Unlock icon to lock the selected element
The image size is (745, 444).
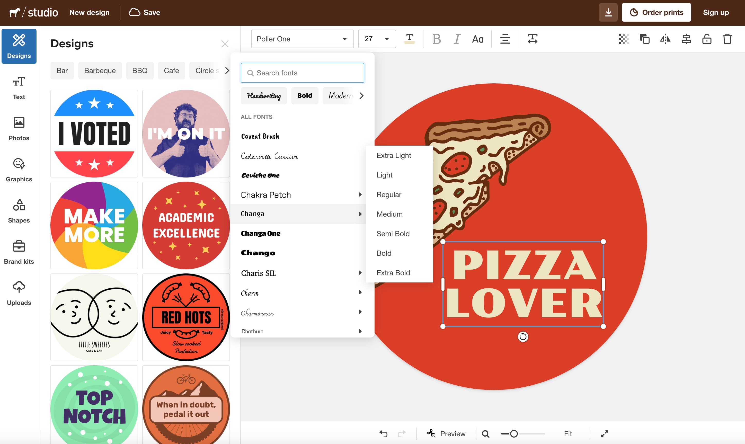click(x=707, y=39)
